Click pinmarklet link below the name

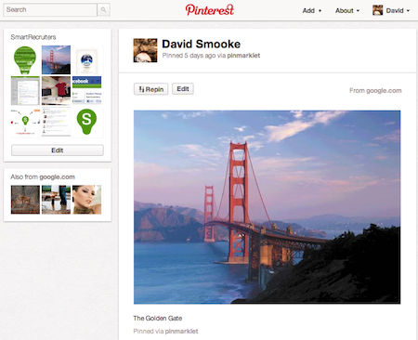tap(243, 56)
